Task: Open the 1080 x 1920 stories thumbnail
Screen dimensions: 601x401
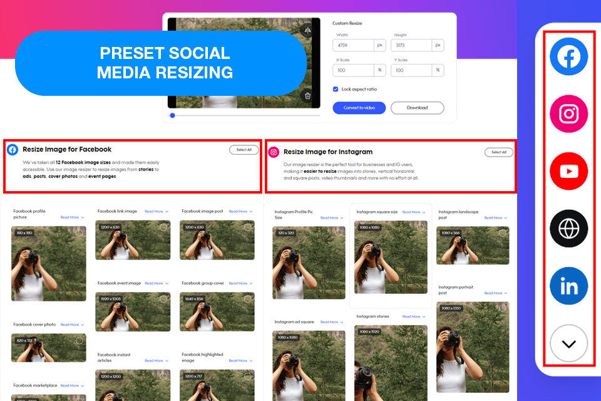Action: 391,363
